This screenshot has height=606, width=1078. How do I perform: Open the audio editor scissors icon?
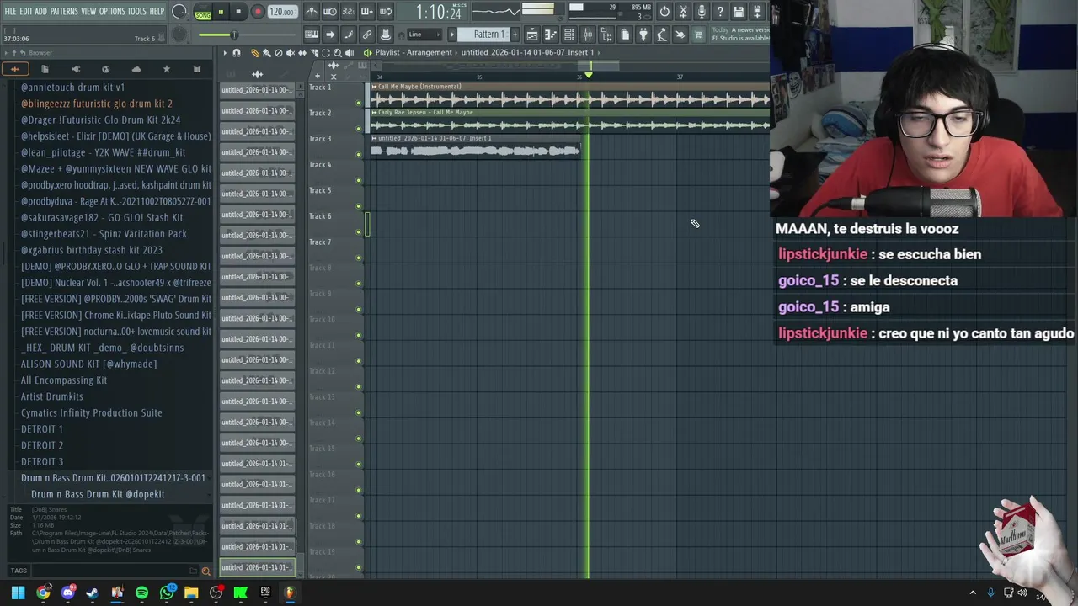683,12
